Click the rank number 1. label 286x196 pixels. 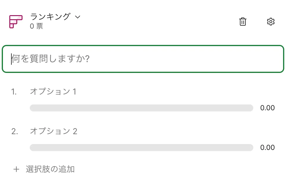click(x=14, y=92)
